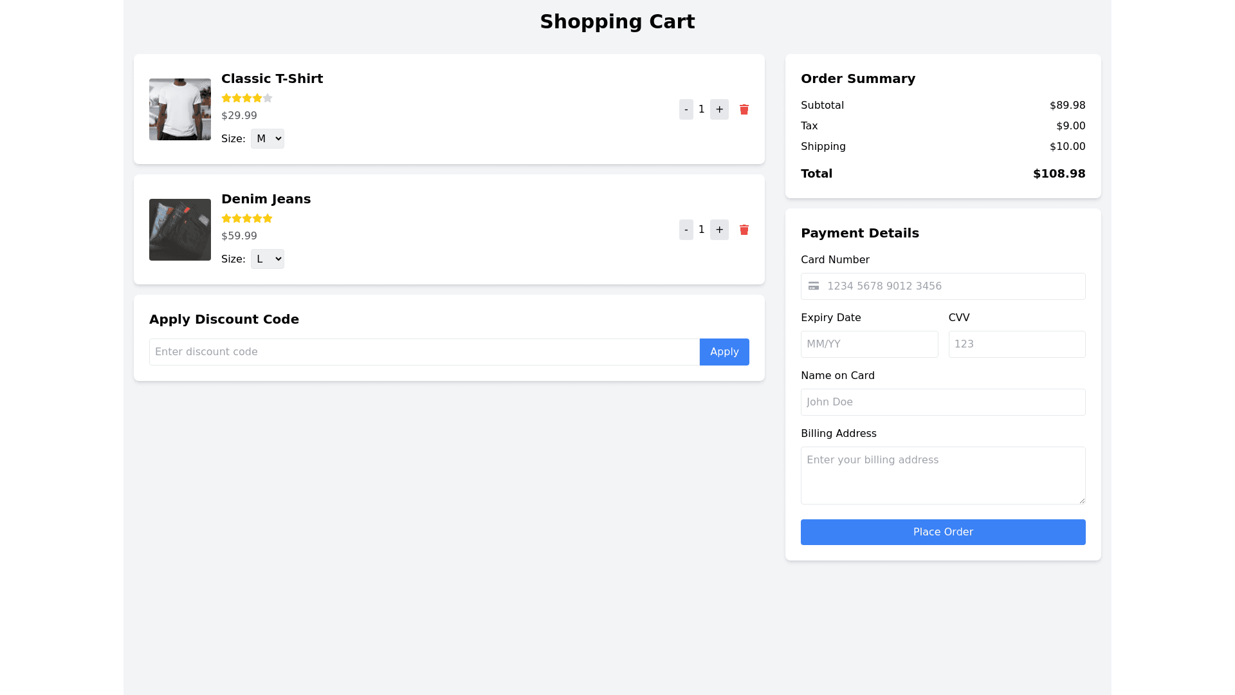
Task: Increase Denim Jeans quantity with plus
Action: pos(719,230)
